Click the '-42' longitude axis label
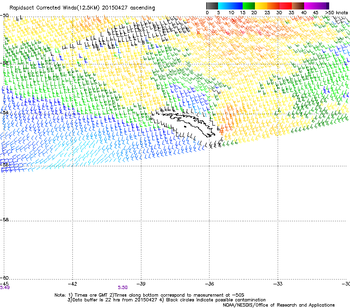 [x=72, y=284]
